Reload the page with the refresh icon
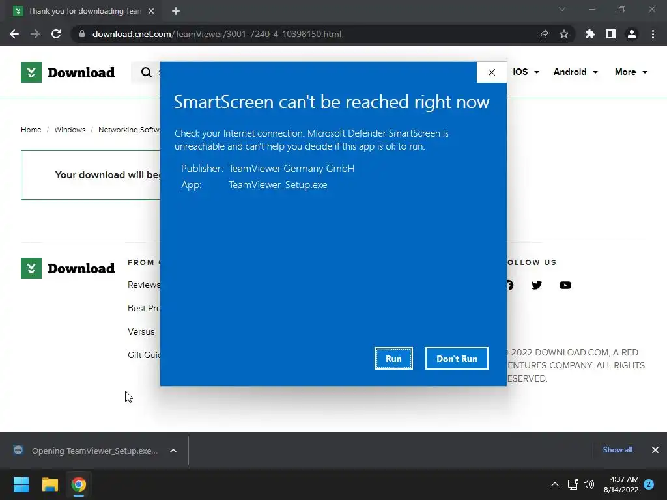667x500 pixels. pos(56,34)
